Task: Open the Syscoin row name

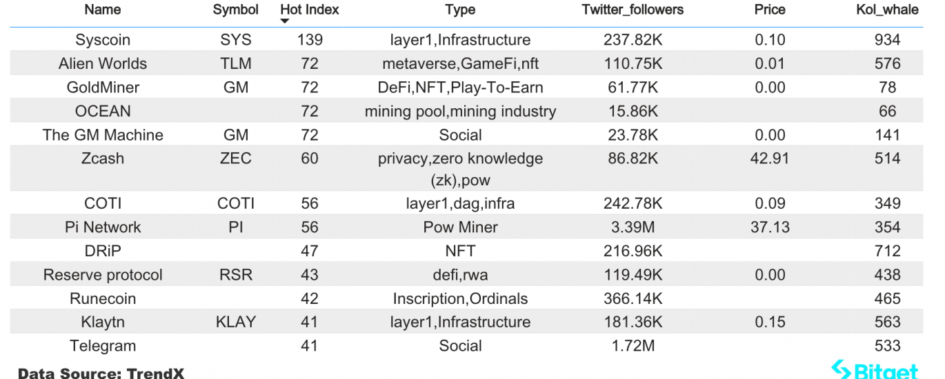Action: [x=103, y=40]
